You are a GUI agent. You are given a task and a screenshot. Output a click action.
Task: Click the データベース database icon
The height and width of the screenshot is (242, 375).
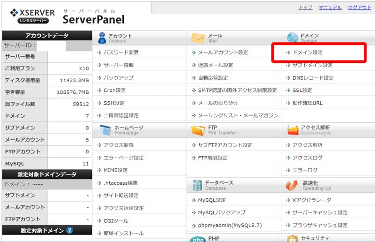coord(197,185)
